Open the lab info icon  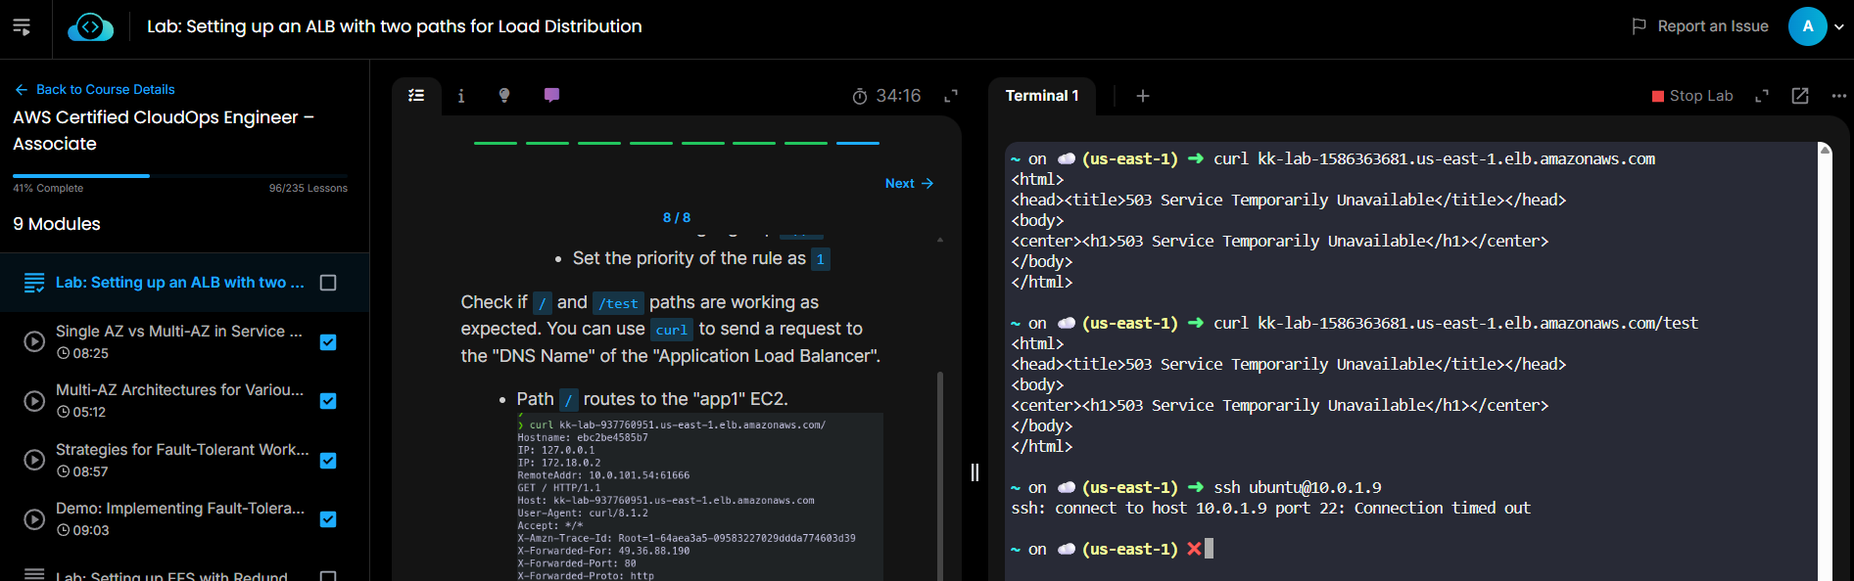click(x=461, y=96)
